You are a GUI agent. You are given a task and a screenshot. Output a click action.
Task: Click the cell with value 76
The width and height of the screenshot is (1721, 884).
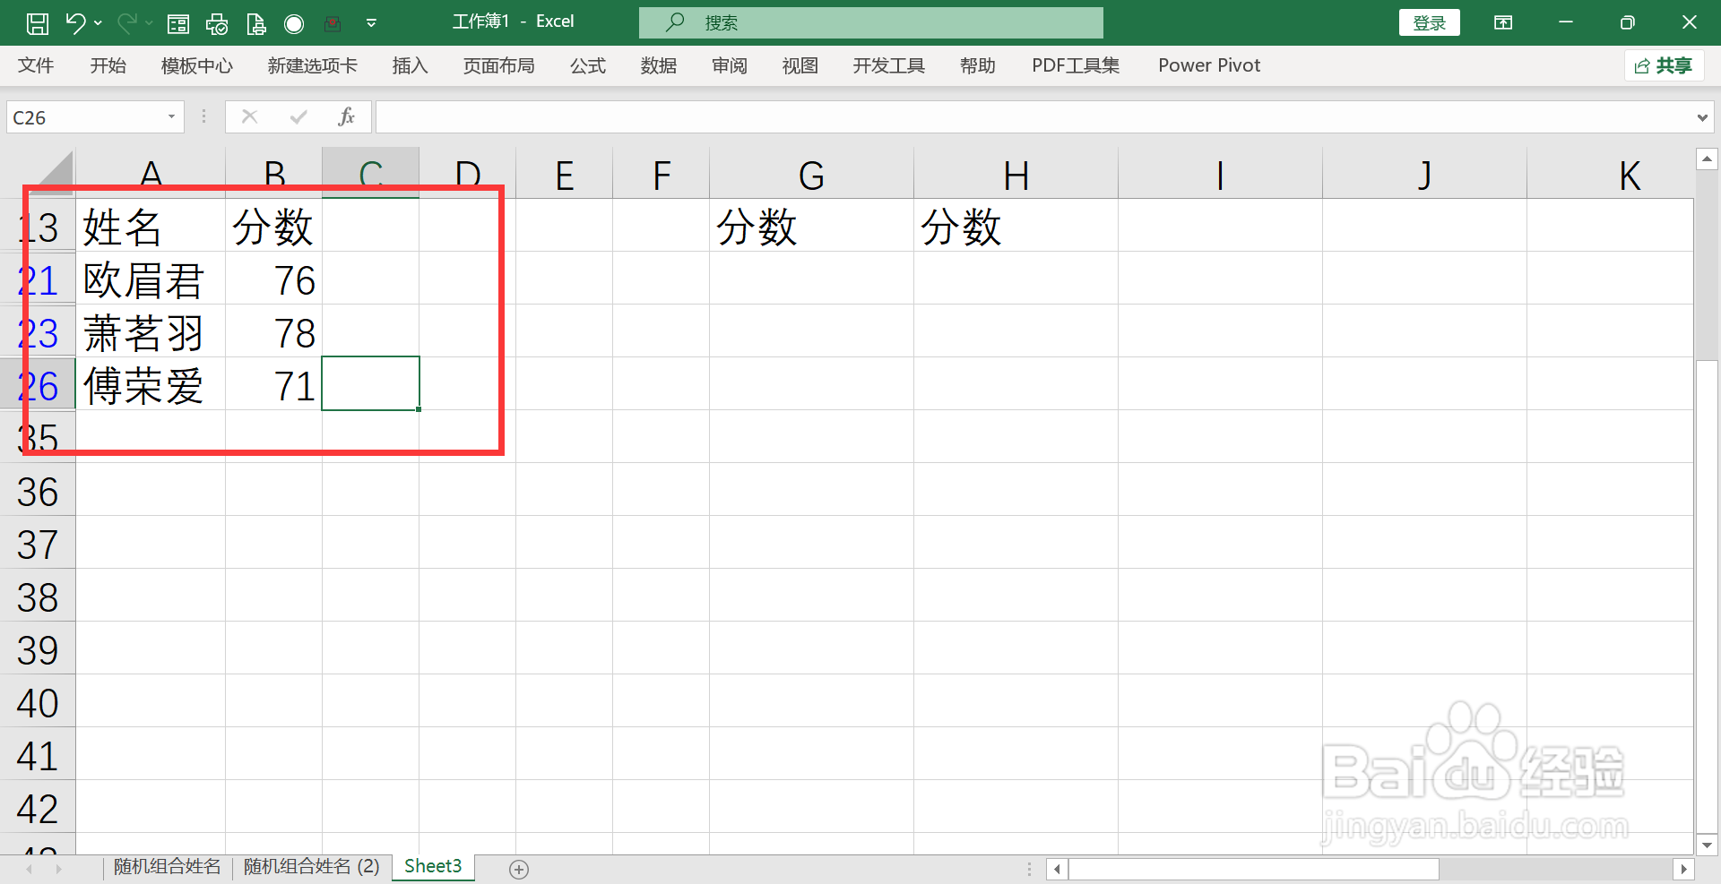tap(273, 279)
